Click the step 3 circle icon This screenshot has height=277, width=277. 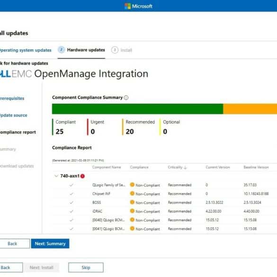coord(115,50)
